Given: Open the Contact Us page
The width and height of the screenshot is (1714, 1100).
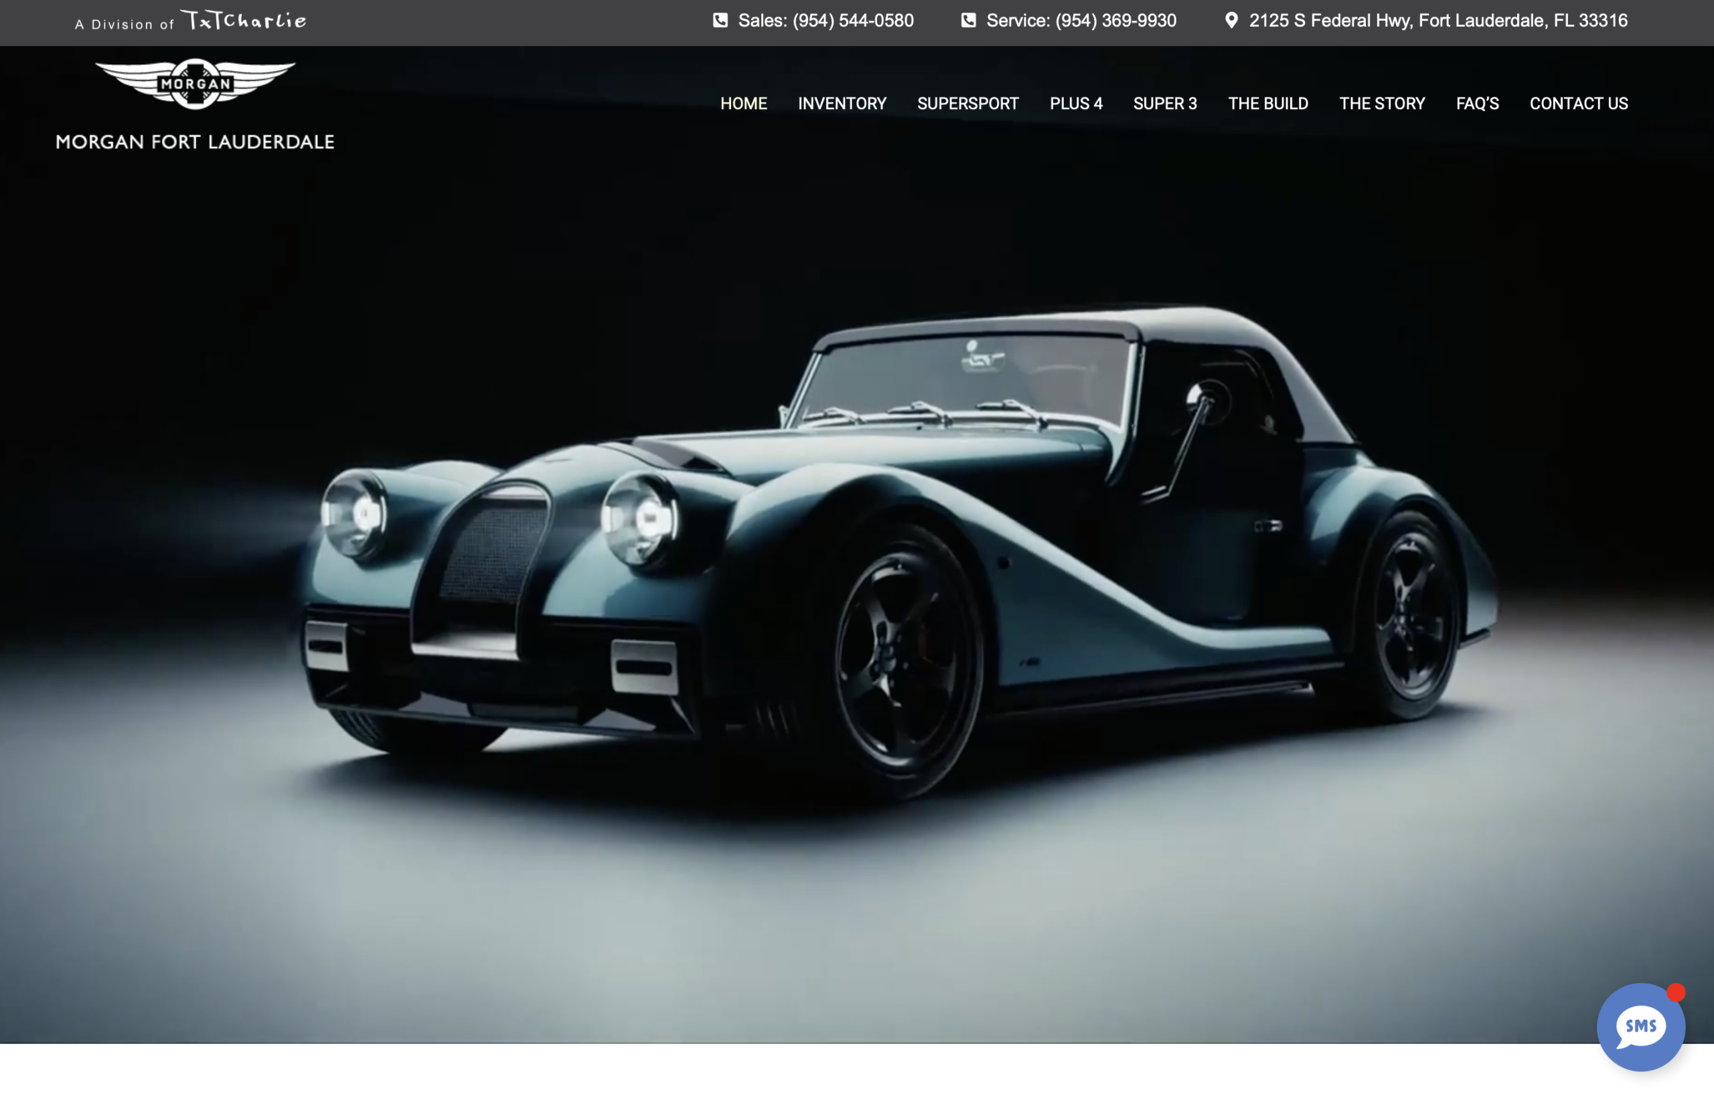Looking at the screenshot, I should click(x=1578, y=104).
